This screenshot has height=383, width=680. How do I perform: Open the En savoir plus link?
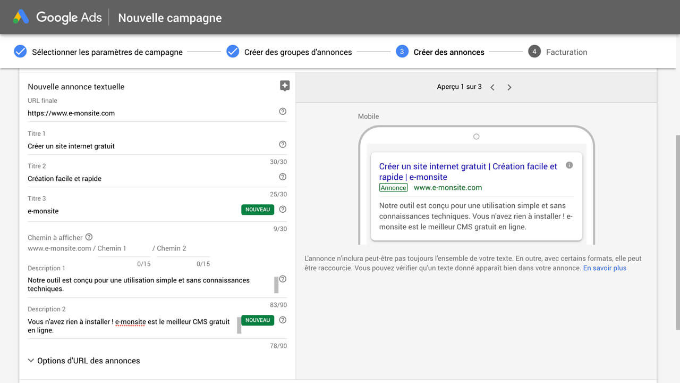pos(605,268)
